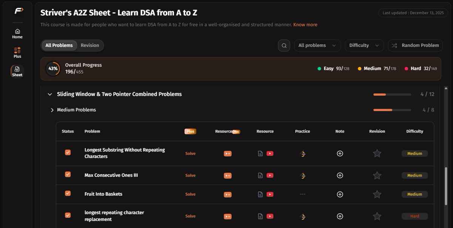Image resolution: width=453 pixels, height=228 pixels.
Task: Click the Medium 71/178 counter
Action: click(x=377, y=68)
